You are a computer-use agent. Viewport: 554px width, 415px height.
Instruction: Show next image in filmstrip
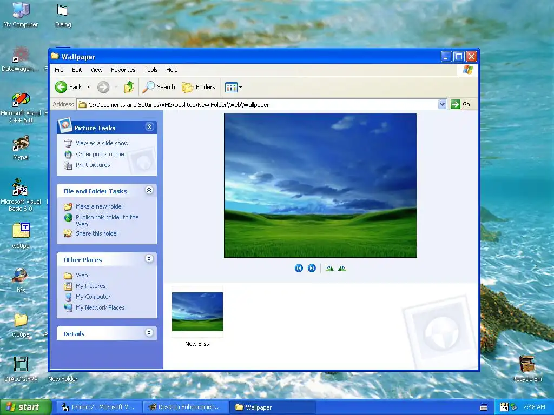pos(312,268)
